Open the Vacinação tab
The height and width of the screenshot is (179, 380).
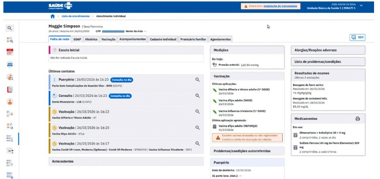[x=108, y=39]
